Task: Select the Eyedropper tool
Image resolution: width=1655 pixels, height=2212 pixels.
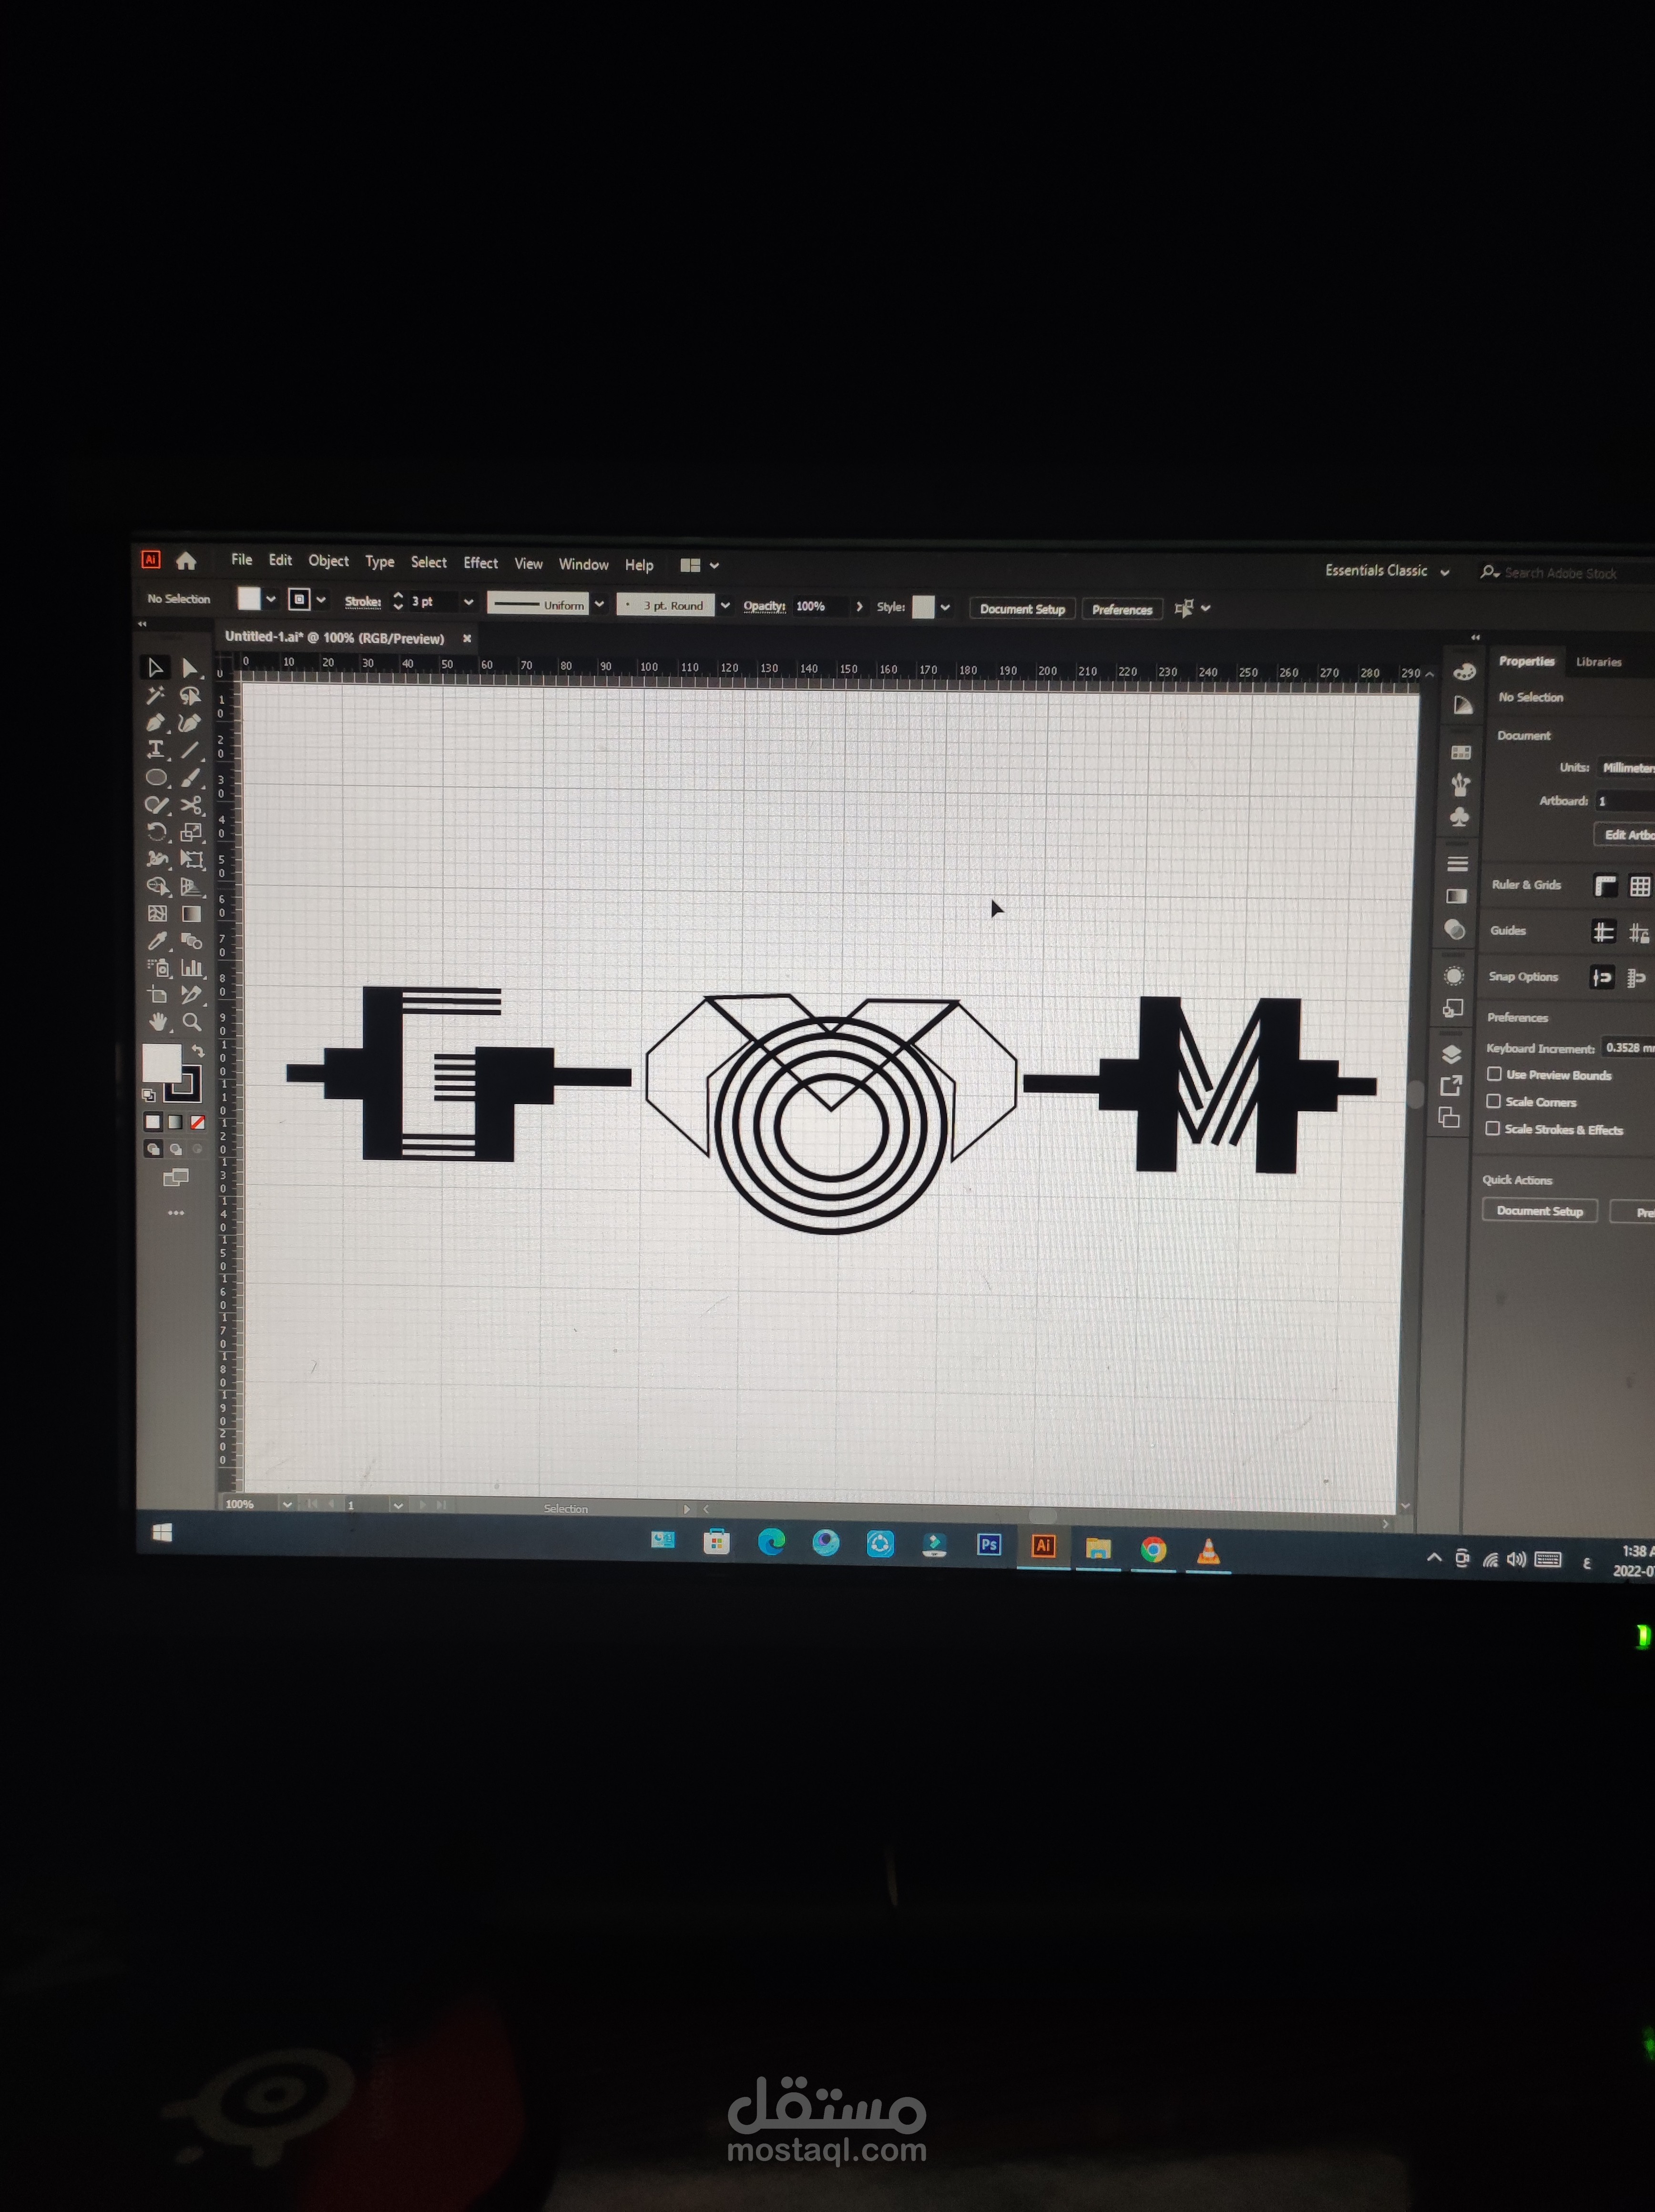Action: (x=156, y=940)
